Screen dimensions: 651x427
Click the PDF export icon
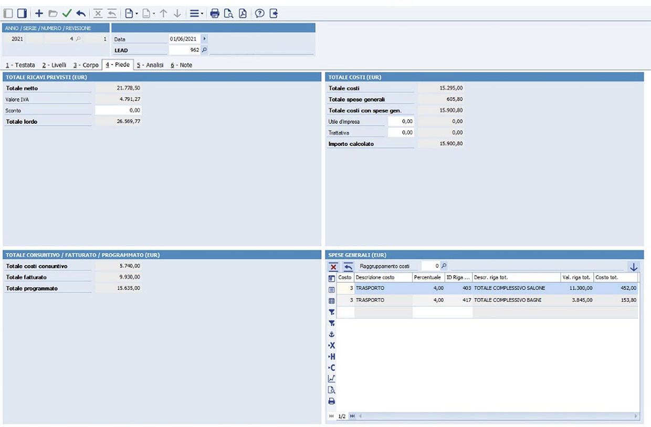pos(243,14)
